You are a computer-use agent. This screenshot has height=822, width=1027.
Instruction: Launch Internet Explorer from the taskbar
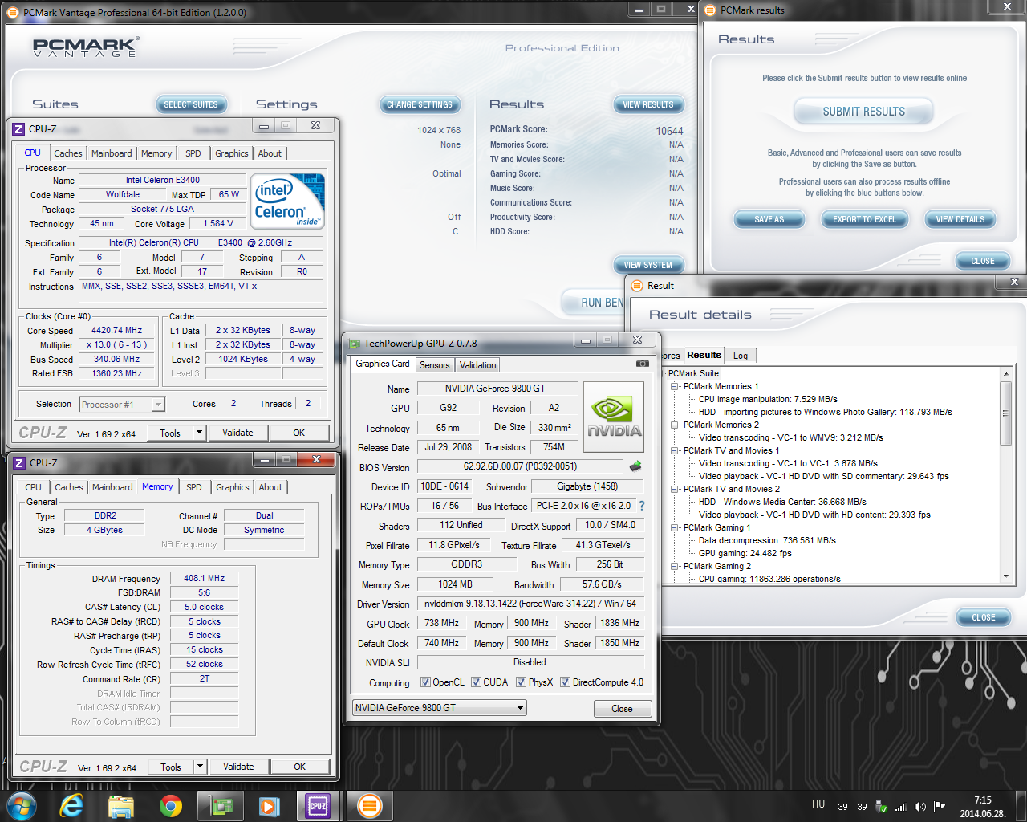point(71,806)
